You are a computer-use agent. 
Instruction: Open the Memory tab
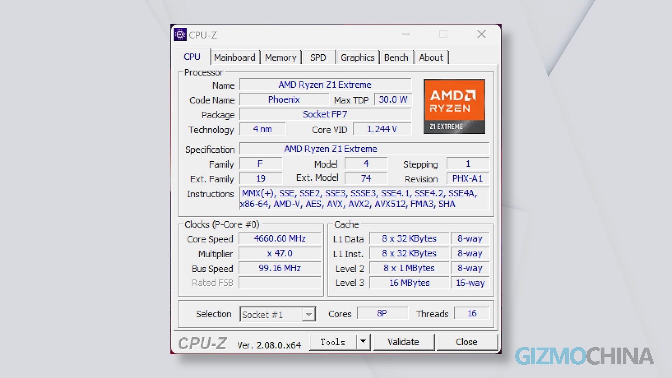pyautogui.click(x=280, y=57)
